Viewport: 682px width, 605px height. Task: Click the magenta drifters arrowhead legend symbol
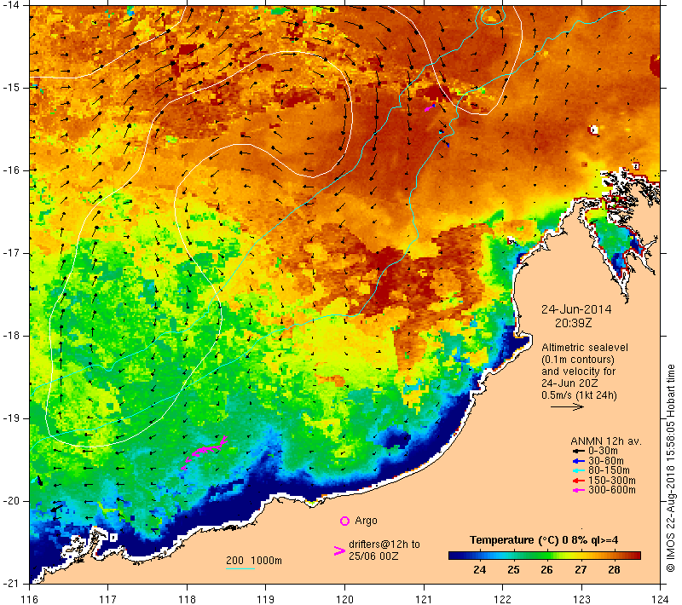pos(339,550)
